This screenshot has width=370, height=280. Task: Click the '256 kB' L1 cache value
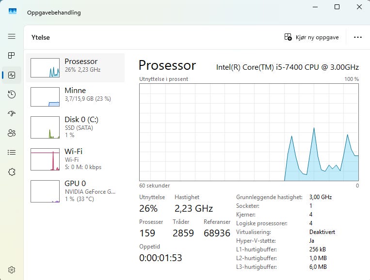click(317, 249)
